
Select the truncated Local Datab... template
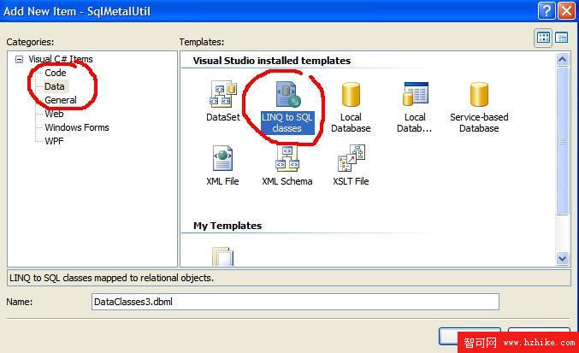click(x=415, y=108)
